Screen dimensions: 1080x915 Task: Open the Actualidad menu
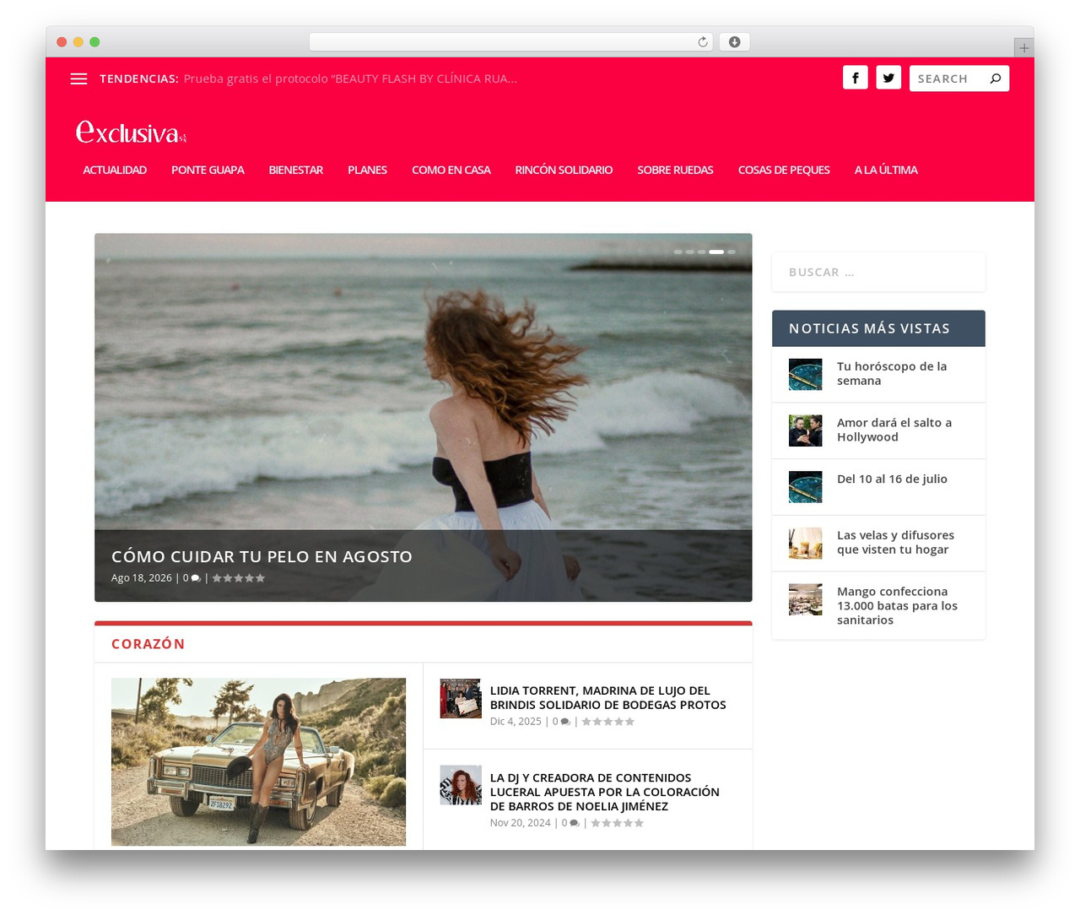pyautogui.click(x=115, y=170)
